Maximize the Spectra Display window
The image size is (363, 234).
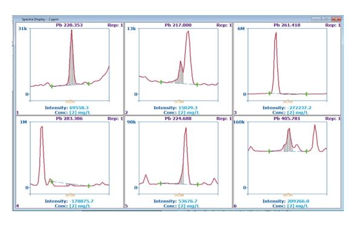326,19
